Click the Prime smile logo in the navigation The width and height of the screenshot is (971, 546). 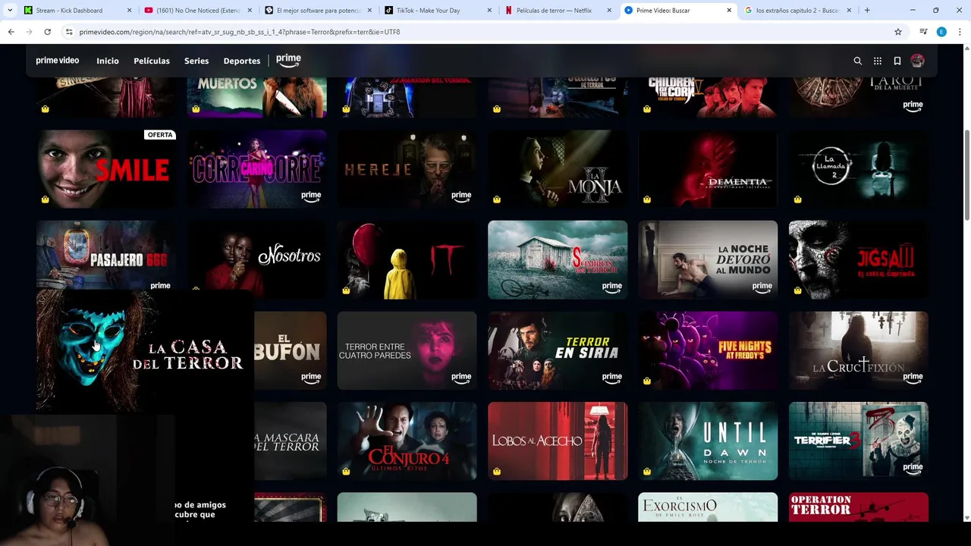click(x=288, y=61)
